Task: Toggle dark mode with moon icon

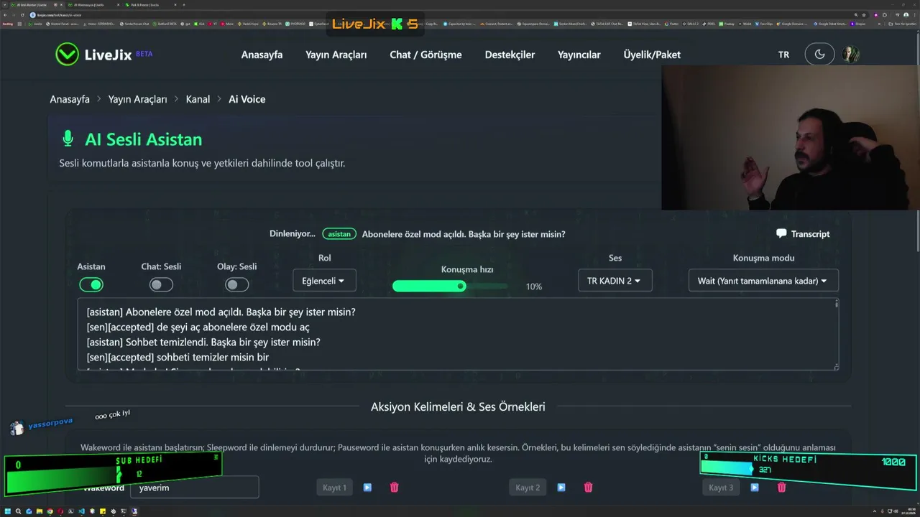Action: 819,55
